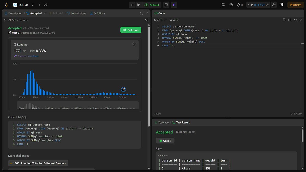Run the code with the play button
Image resolution: width=306 pixels, height=172 pixels.
tap(138, 5)
